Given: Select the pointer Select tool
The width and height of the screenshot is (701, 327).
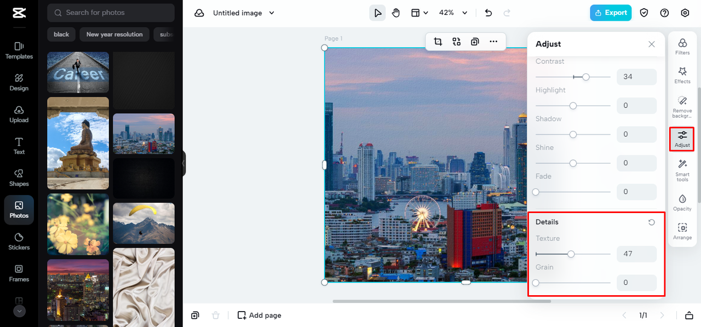Looking at the screenshot, I should coord(377,13).
